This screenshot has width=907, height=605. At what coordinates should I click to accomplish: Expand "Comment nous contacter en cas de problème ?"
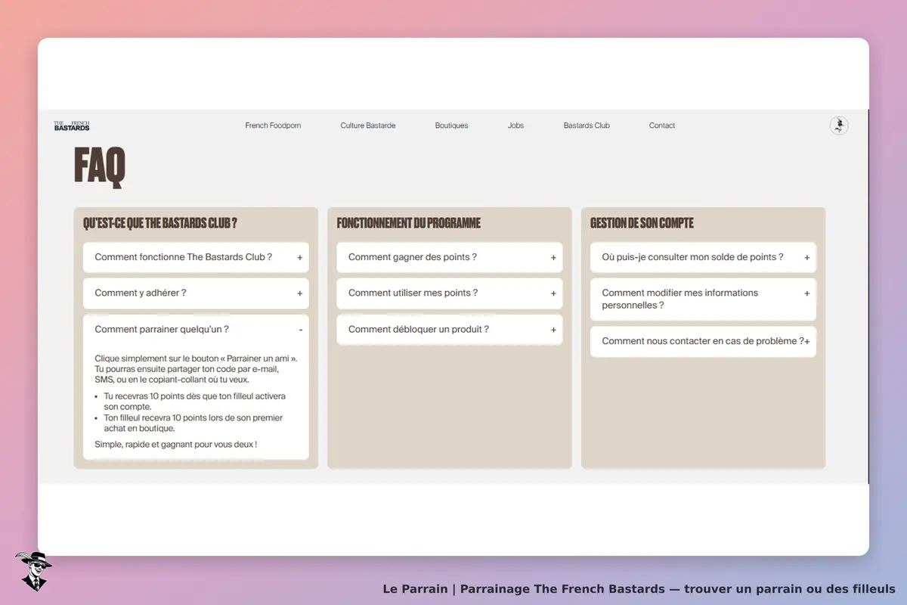[x=703, y=342]
